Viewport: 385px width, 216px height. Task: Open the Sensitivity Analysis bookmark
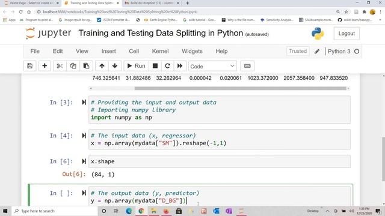click(x=277, y=20)
